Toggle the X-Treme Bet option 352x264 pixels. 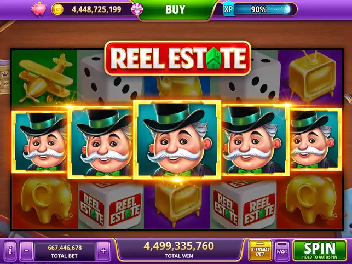(x=260, y=251)
